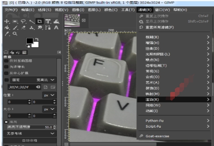Open the 文件(F) menu
214x146 pixels.
point(11,10)
